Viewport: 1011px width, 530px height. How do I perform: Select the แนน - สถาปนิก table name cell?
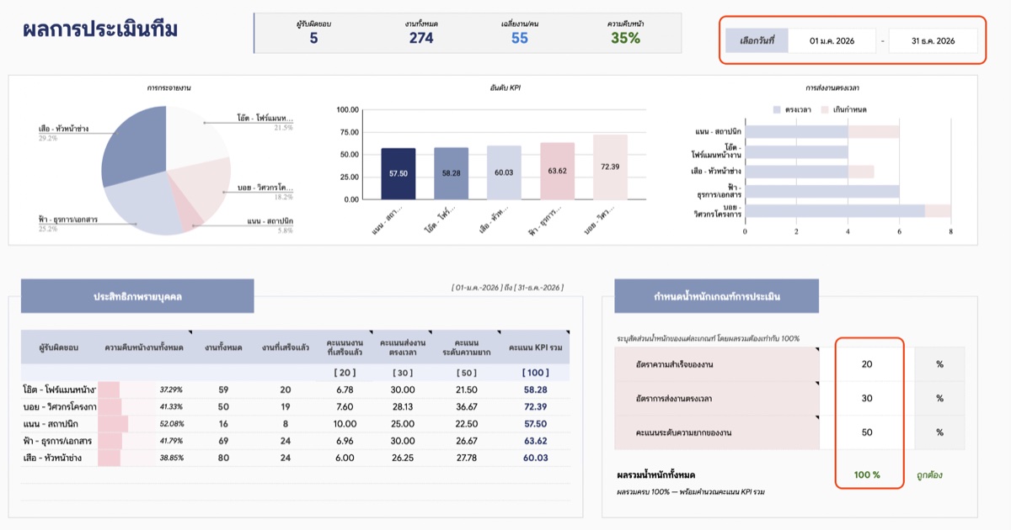[59, 424]
